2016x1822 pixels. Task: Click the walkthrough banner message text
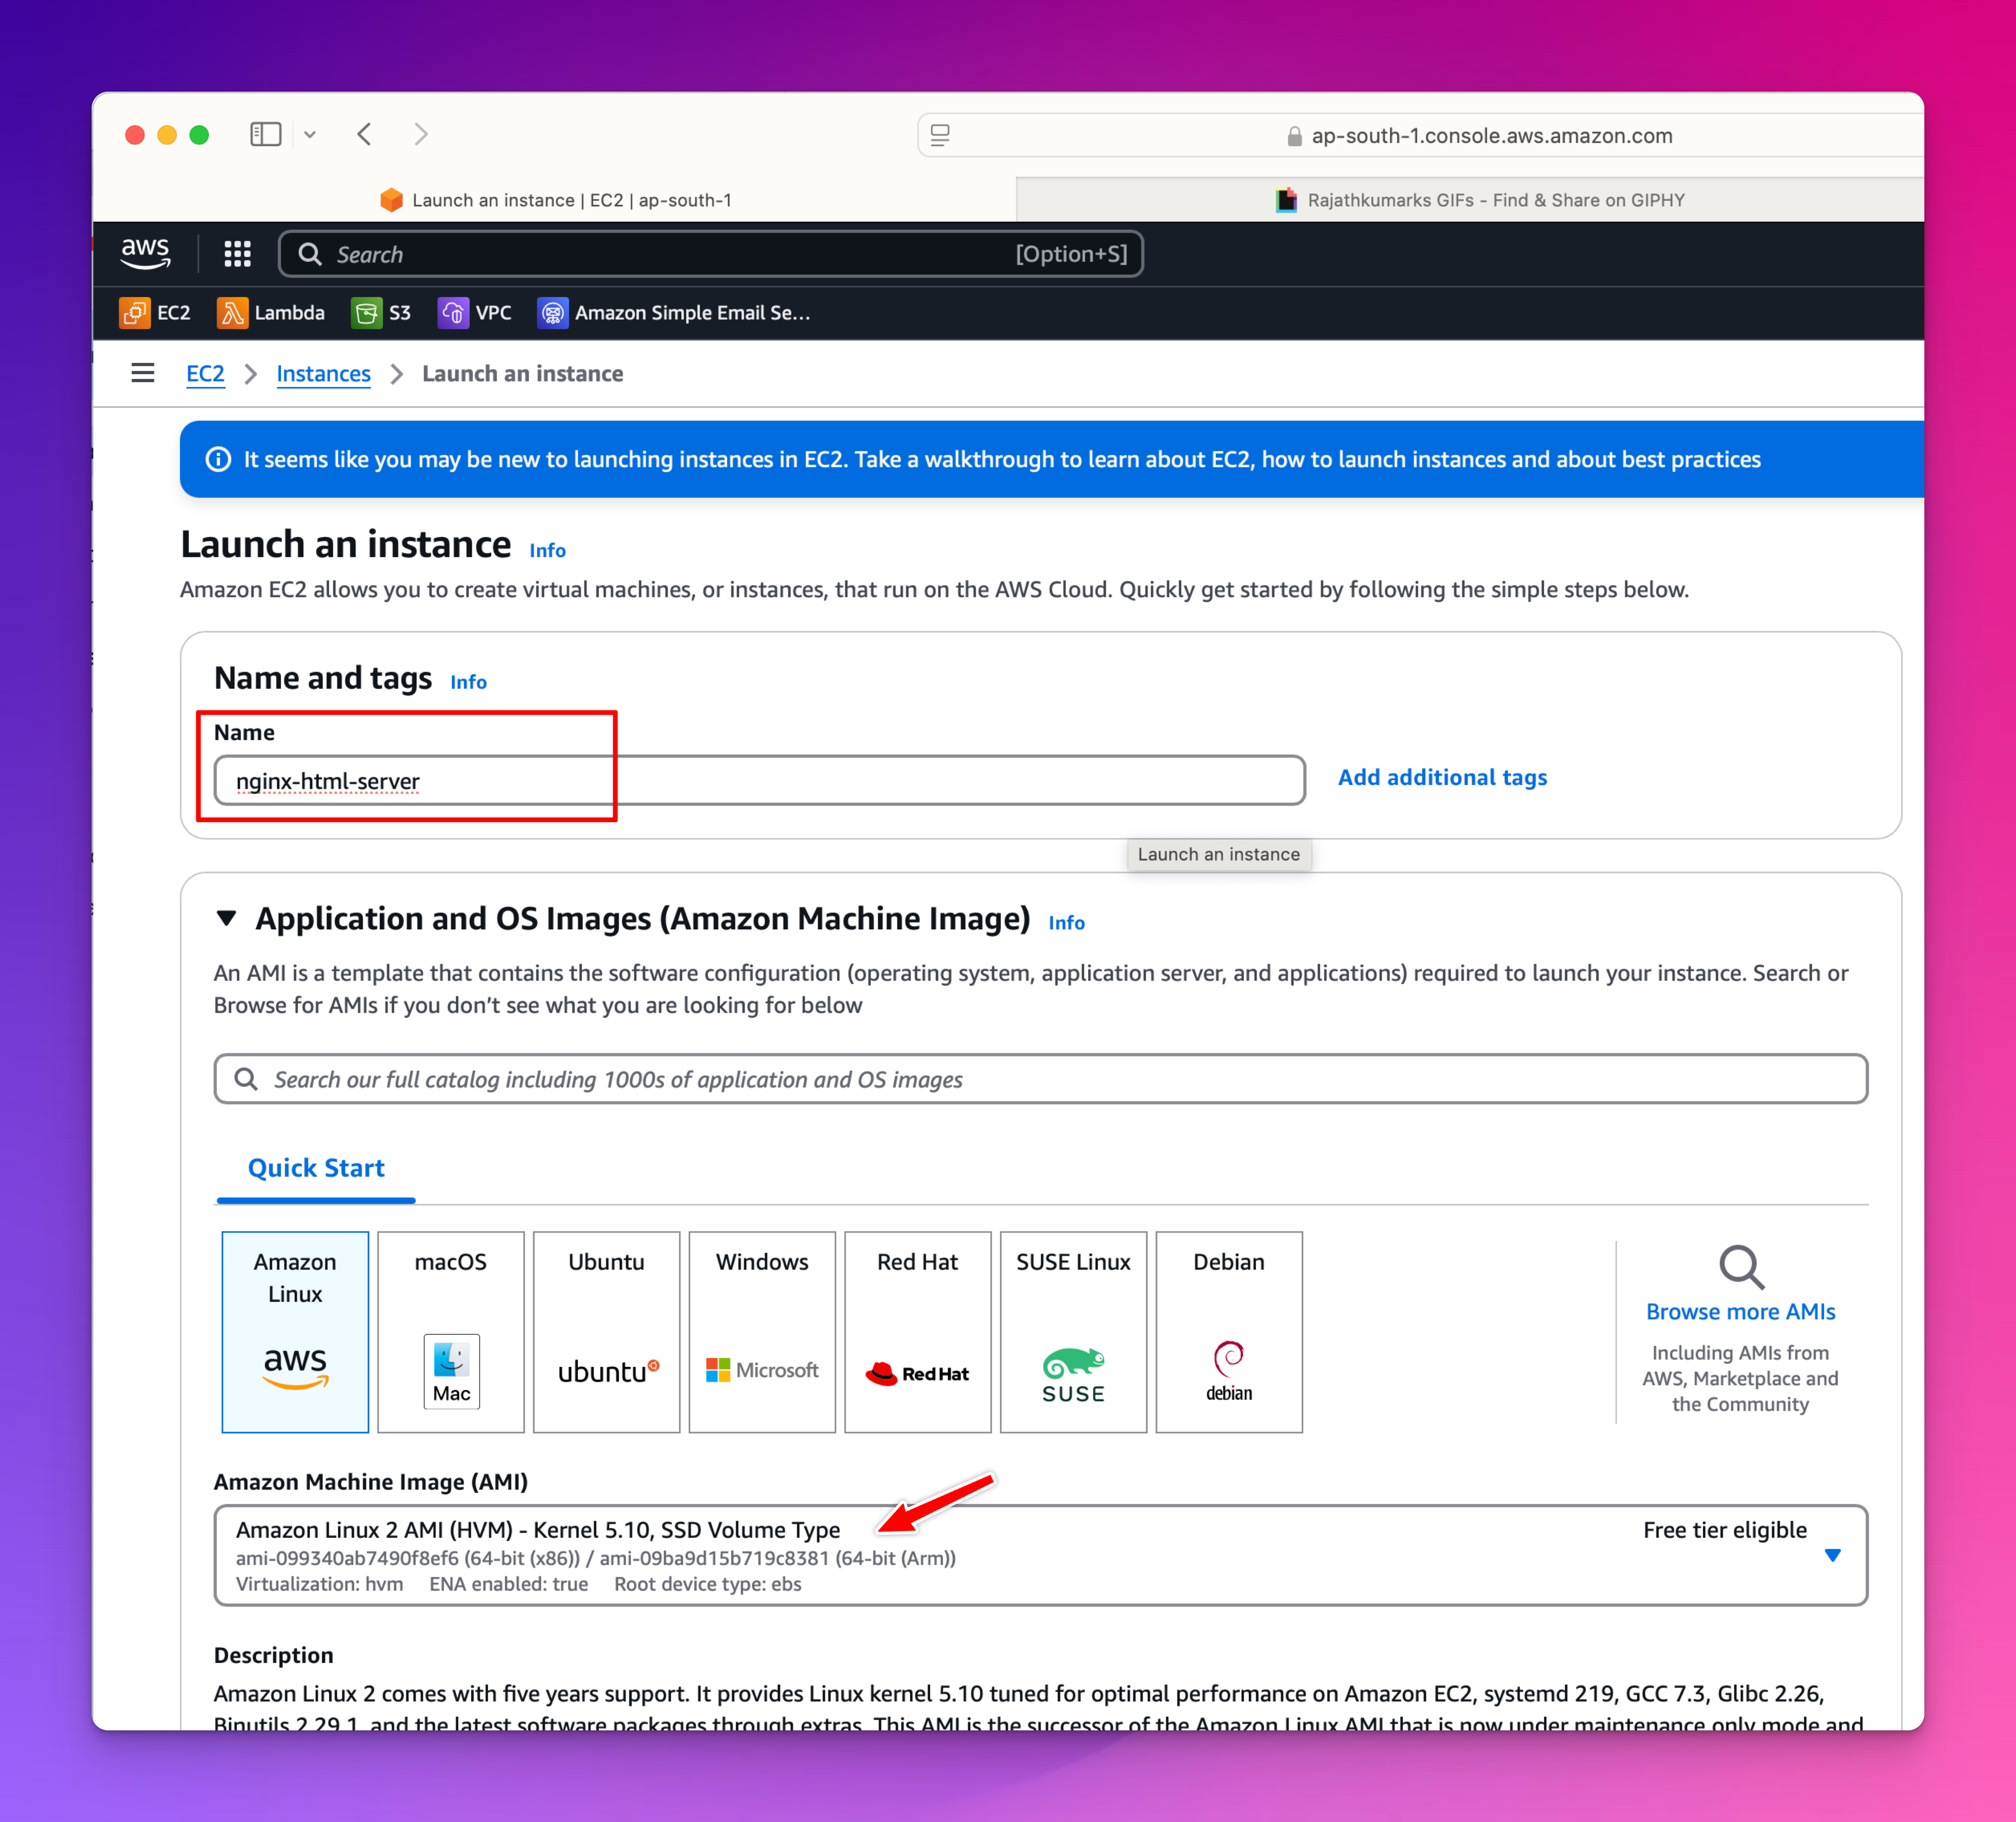click(1002, 459)
